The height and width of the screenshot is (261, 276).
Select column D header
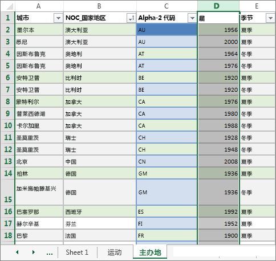218,6
